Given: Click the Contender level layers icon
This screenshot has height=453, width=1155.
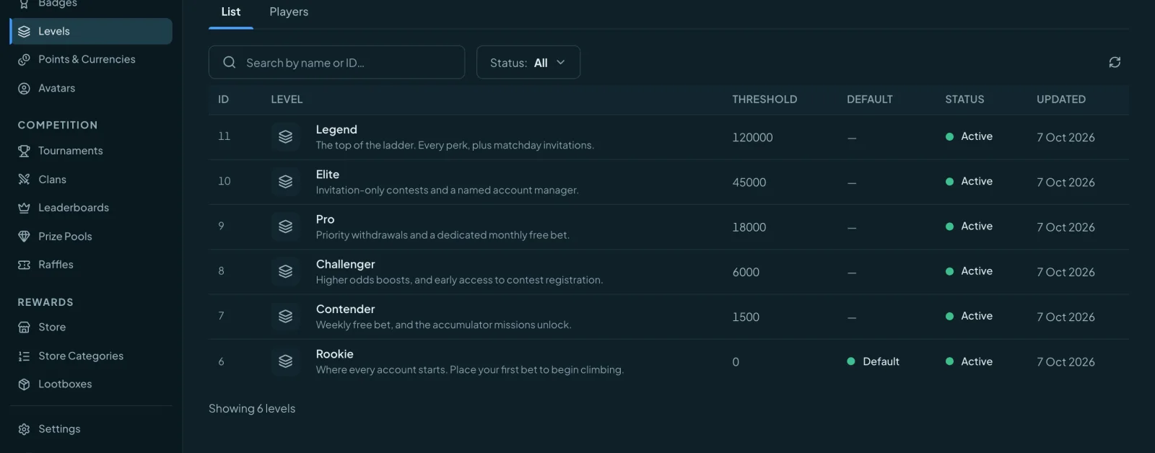Looking at the screenshot, I should point(286,316).
